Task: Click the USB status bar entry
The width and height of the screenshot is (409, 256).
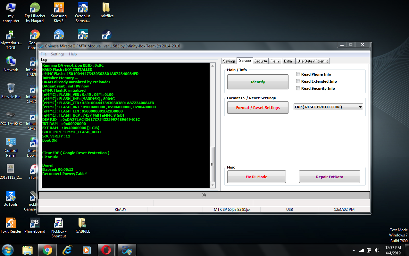Action: 289,210
